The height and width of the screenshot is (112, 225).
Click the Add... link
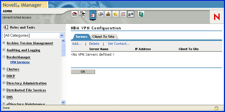coord(77,44)
